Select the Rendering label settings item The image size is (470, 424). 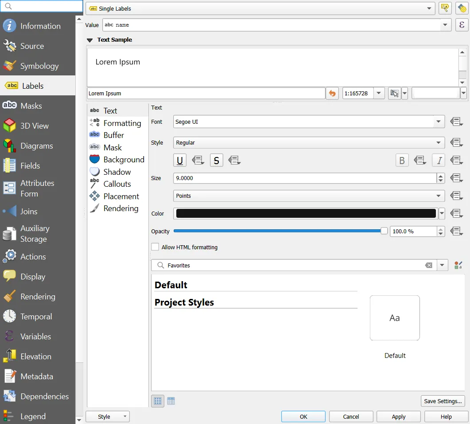click(x=117, y=208)
